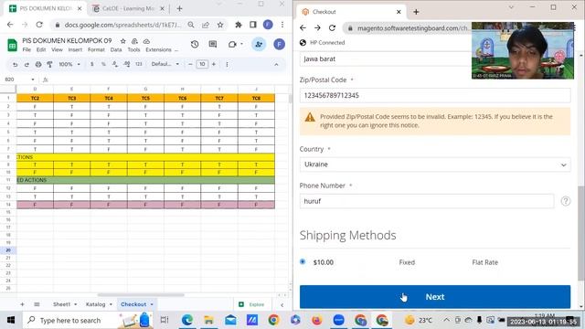Increase decimal places
Viewport: 585px width, 329px height.
(127, 64)
